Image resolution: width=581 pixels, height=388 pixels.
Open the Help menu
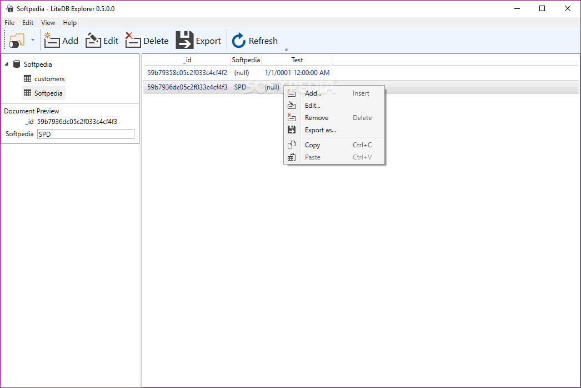pos(69,23)
